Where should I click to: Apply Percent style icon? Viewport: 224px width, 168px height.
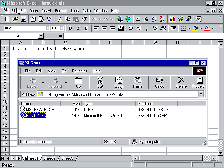pyautogui.click(x=139, y=28)
